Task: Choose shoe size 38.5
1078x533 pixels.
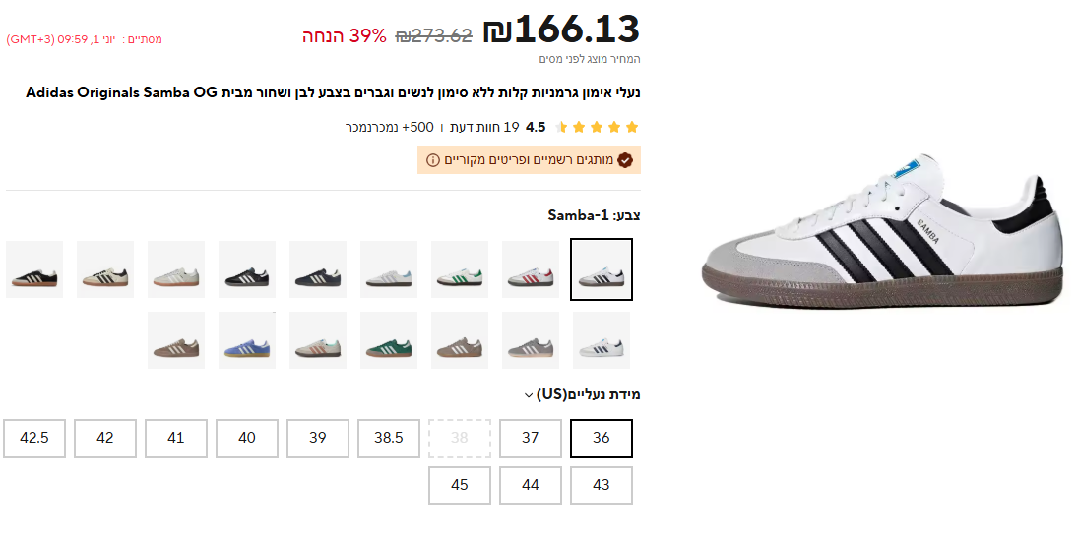Action: [389, 439]
